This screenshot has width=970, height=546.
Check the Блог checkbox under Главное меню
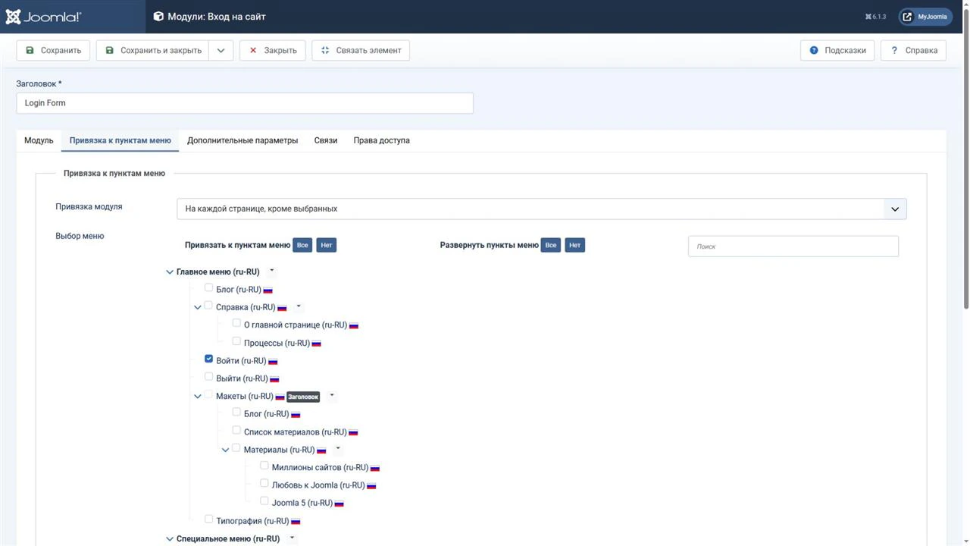209,288
